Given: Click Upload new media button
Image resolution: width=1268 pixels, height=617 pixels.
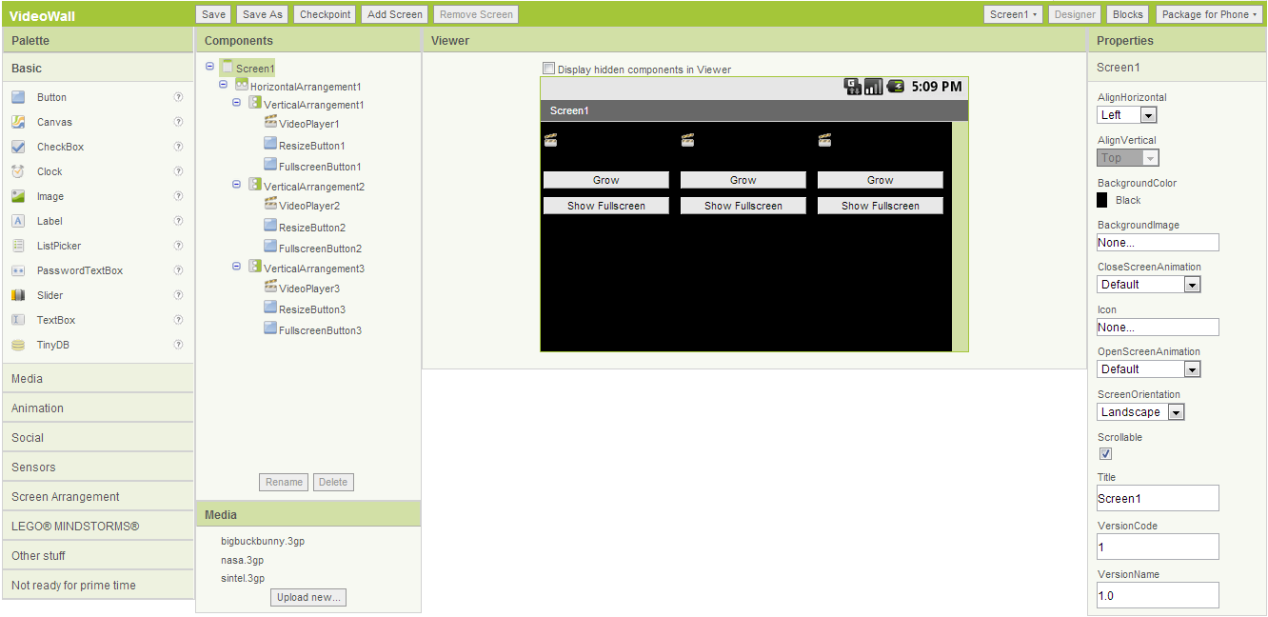Looking at the screenshot, I should pos(309,597).
